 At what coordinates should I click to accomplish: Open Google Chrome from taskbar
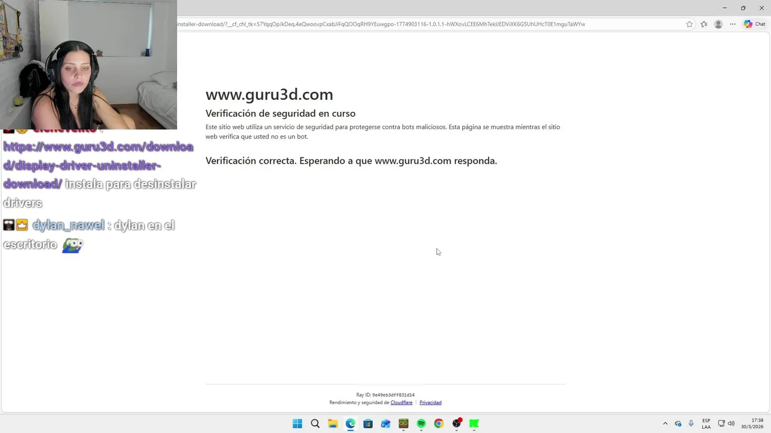439,423
